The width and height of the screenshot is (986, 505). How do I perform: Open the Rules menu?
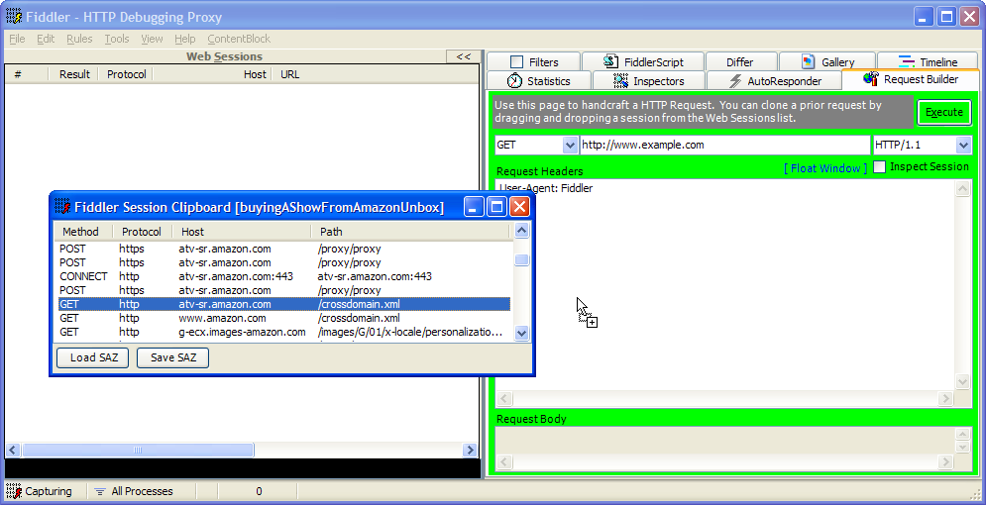(79, 39)
